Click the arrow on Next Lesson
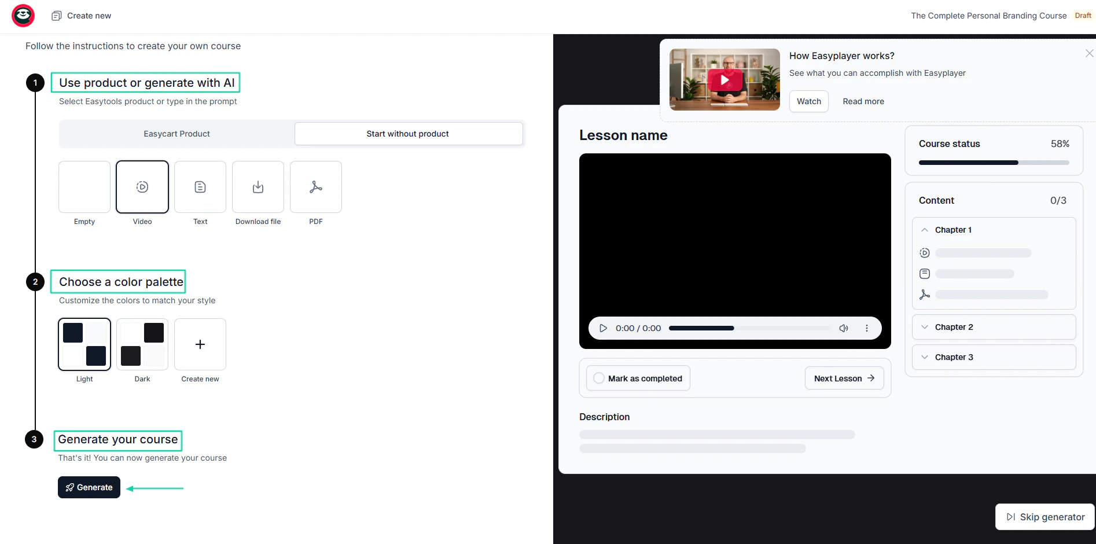 click(x=871, y=378)
